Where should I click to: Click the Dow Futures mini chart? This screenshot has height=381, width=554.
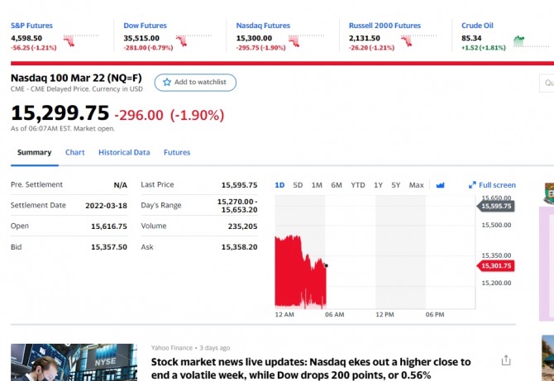pos(183,38)
